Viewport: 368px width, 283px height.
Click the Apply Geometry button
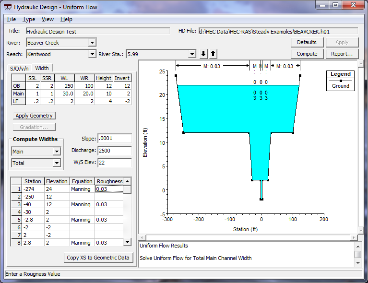tap(35, 116)
